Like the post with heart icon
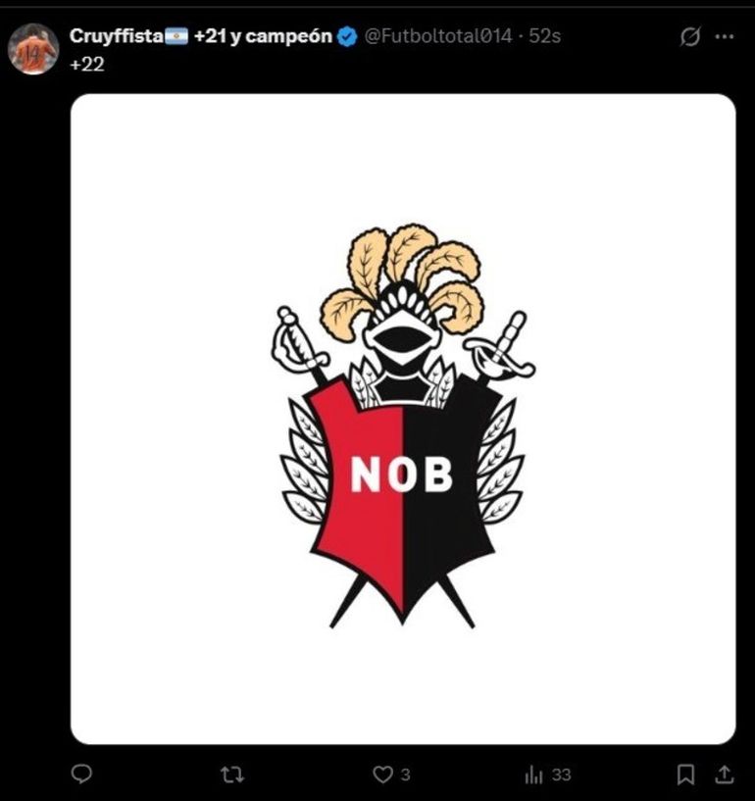Viewport: 755px width, 801px height. 382,775
